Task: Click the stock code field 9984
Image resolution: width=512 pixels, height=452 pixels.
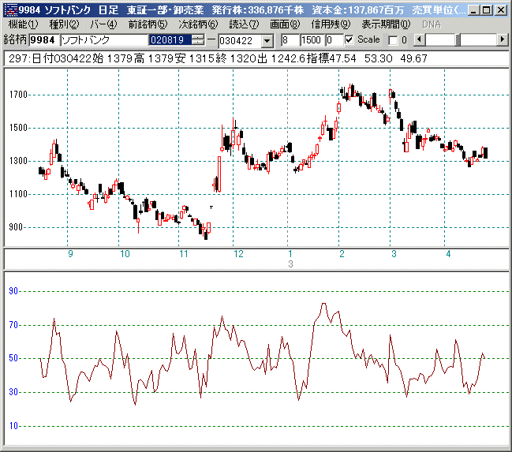Action: [44, 40]
